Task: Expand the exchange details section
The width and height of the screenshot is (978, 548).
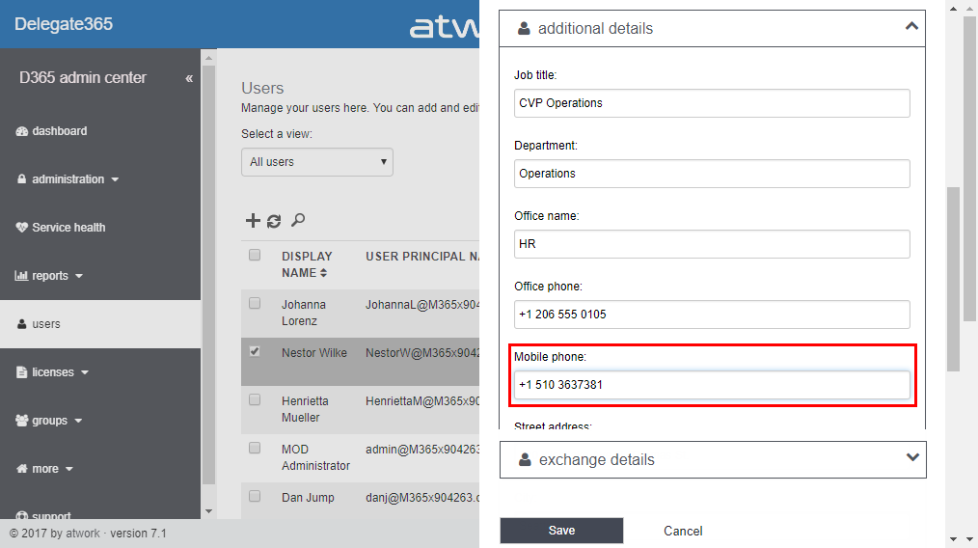Action: pos(912,458)
